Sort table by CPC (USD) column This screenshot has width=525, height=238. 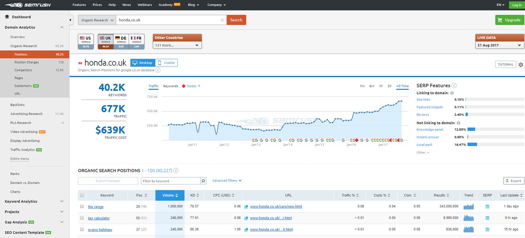(223, 195)
